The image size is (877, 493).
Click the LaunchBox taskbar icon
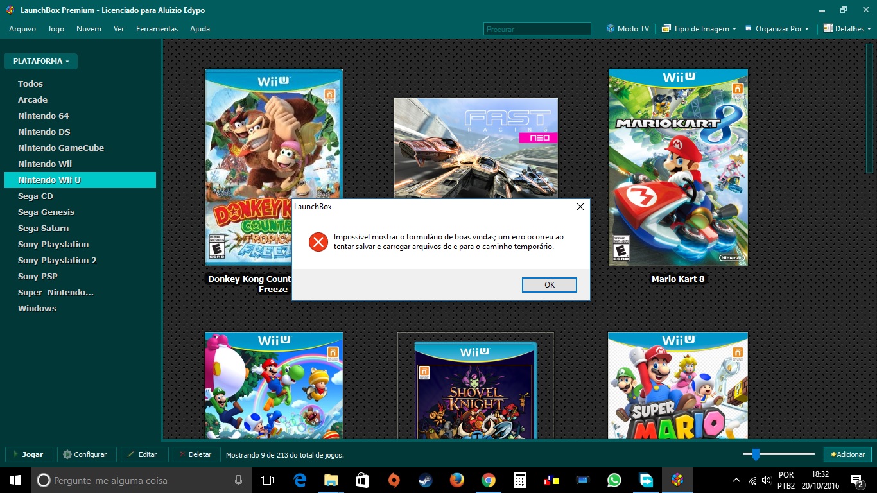point(677,480)
